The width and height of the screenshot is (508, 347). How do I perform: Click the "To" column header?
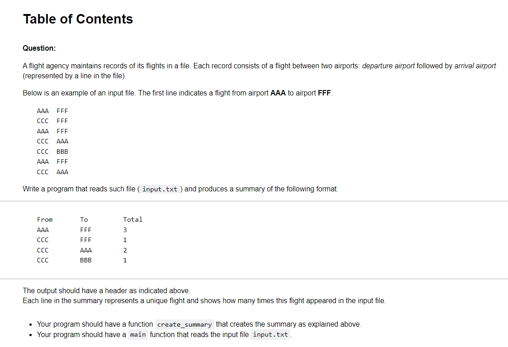(84, 220)
